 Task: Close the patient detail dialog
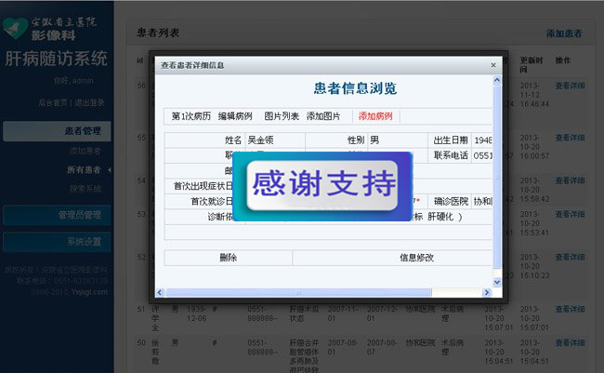pyautogui.click(x=493, y=65)
